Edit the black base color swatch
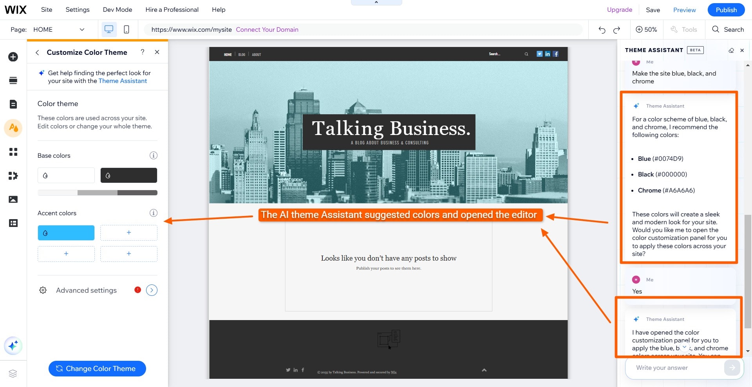The width and height of the screenshot is (752, 387). click(129, 175)
